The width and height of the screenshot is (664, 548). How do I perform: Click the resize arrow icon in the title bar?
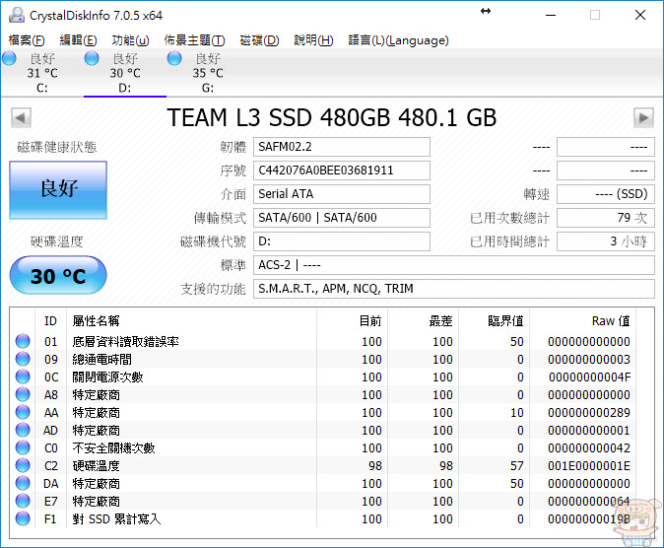coord(486,11)
